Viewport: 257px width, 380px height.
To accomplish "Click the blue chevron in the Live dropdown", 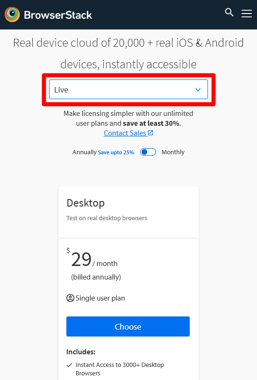I will coord(198,90).
